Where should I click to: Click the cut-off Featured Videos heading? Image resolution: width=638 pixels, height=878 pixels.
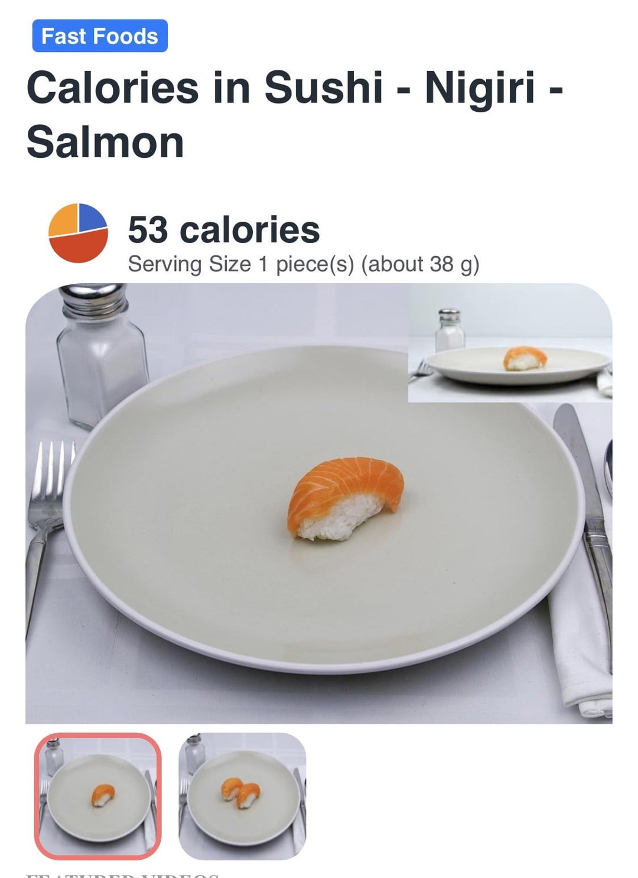click(123, 875)
